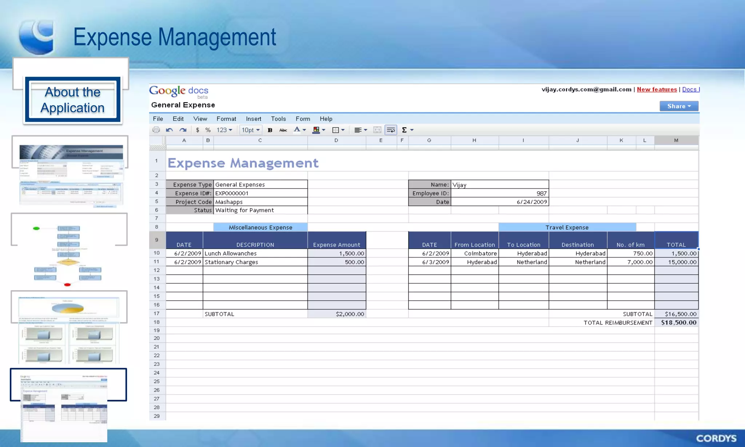Apply percent format
This screenshot has height=447, width=745.
click(208, 130)
